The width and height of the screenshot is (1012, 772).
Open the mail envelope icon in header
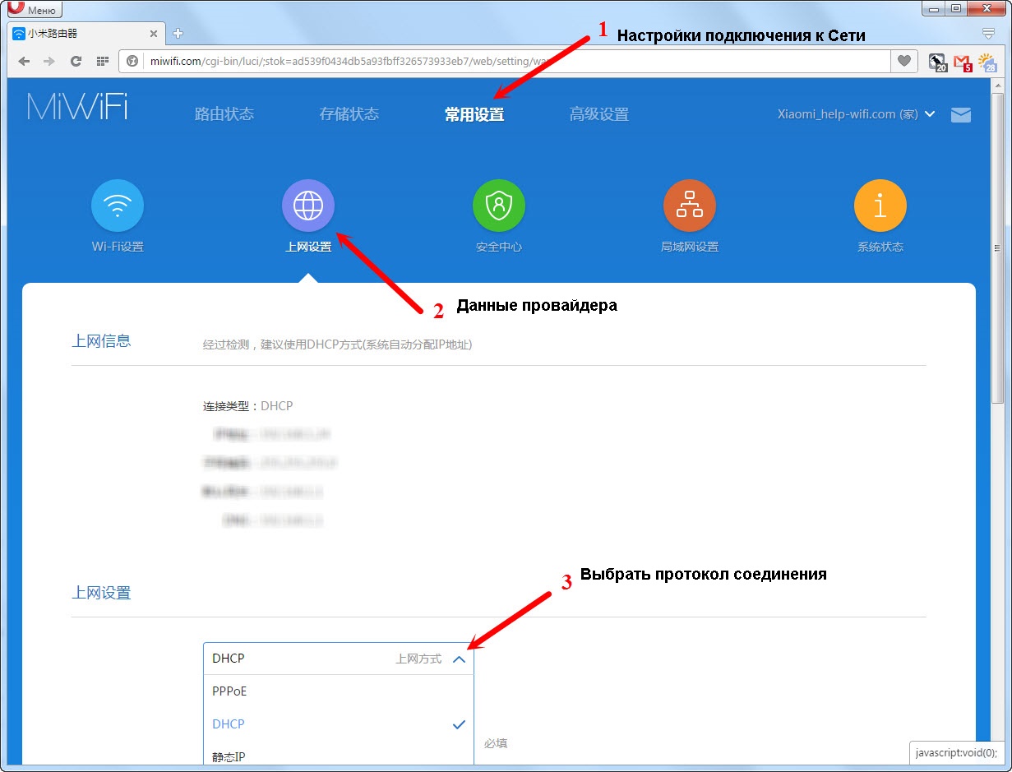(961, 115)
